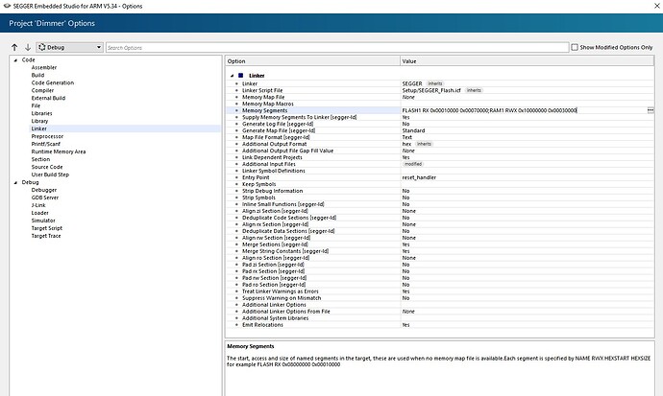Click the blue Linker group icon
The height and width of the screenshot is (396, 663).
point(240,75)
